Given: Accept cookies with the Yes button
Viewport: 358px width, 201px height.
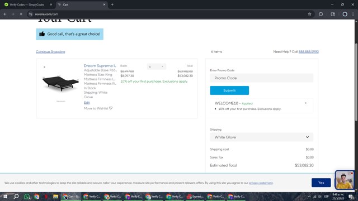Looking at the screenshot, I should tap(321, 183).
